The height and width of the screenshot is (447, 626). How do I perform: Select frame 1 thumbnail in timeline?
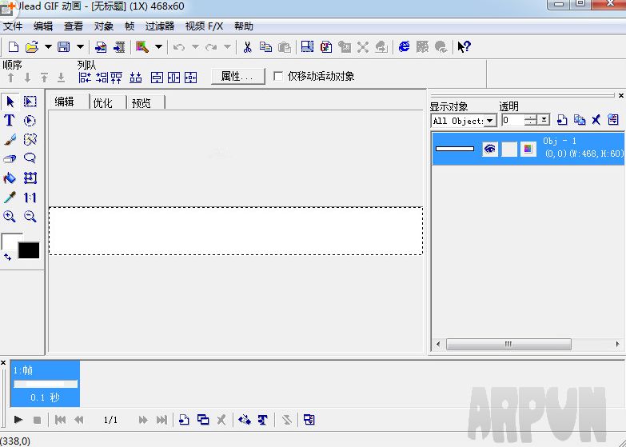click(x=46, y=384)
